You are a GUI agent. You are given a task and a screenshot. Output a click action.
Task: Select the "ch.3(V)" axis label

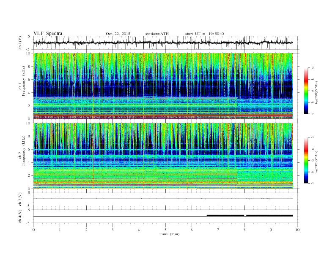coord(20,199)
